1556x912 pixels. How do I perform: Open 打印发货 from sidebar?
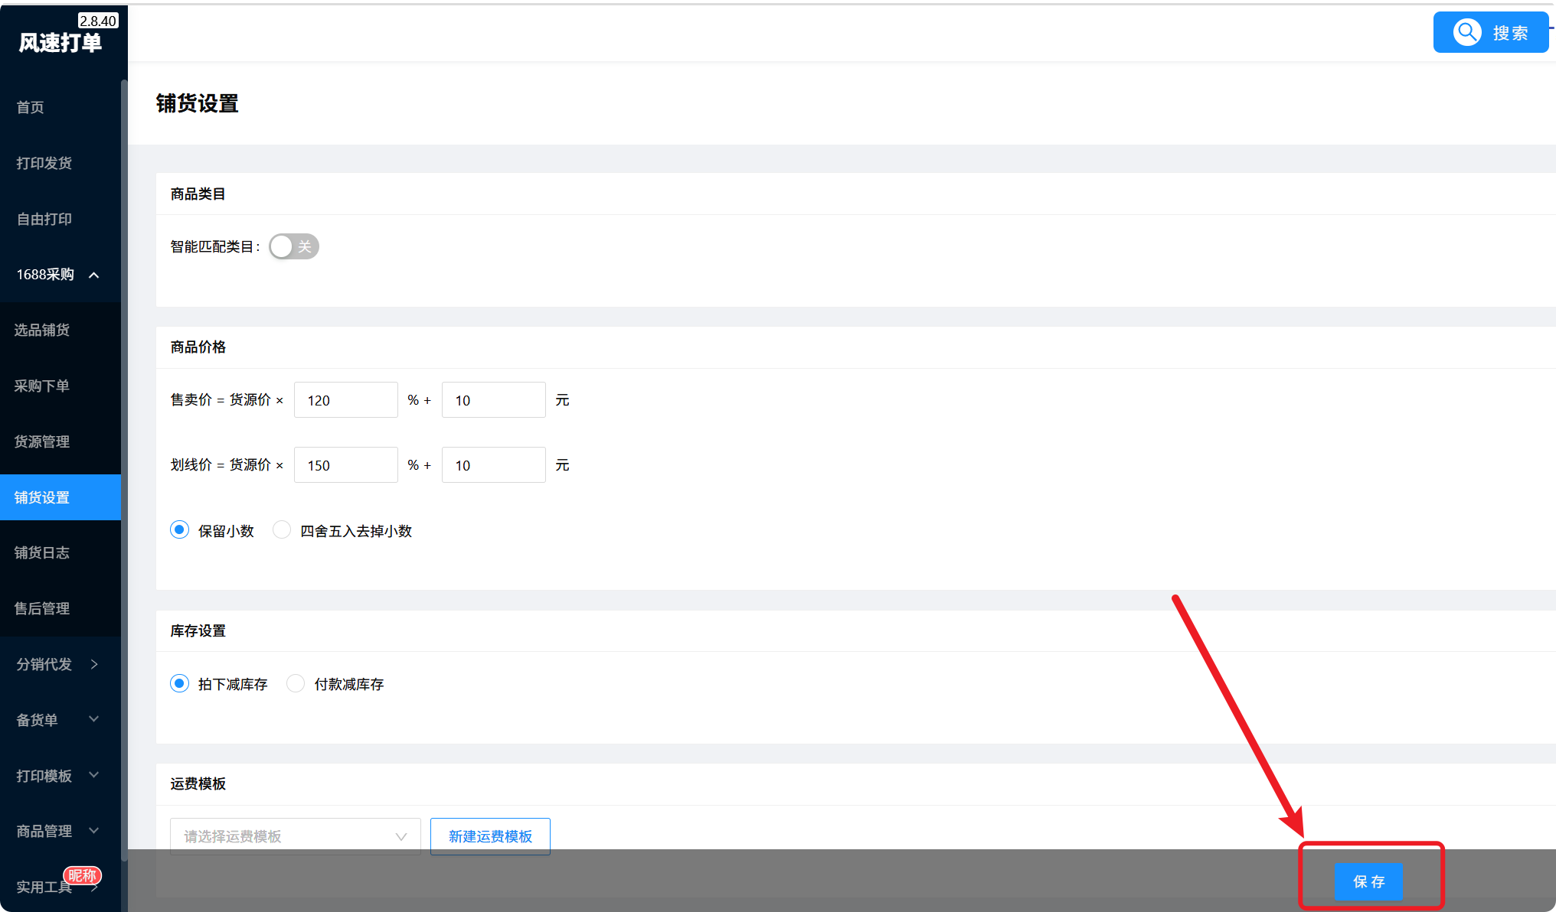tap(60, 163)
